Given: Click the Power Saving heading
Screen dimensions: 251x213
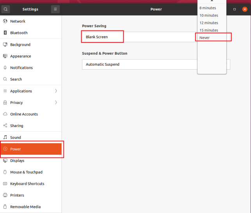Looking at the screenshot, I should 94,26.
